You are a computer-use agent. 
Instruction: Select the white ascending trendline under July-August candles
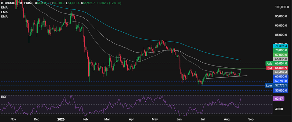point(227,77)
